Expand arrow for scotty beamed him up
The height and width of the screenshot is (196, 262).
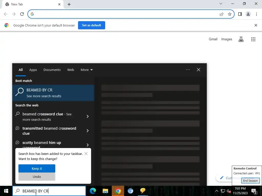click(x=88, y=145)
